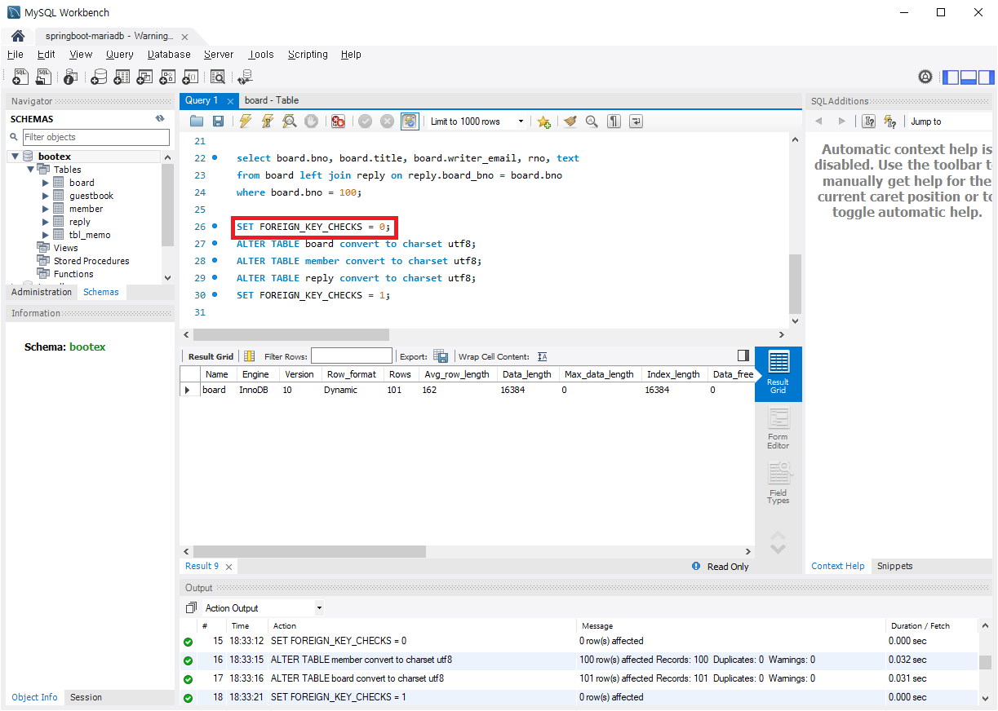Image resolution: width=998 pixels, height=711 pixels.
Task: Create new view icon
Action: click(x=144, y=77)
